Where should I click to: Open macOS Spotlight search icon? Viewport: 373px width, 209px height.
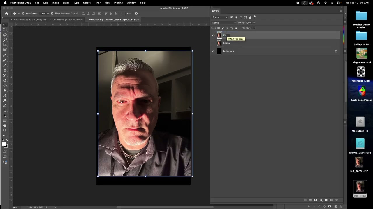pyautogui.click(x=332, y=3)
